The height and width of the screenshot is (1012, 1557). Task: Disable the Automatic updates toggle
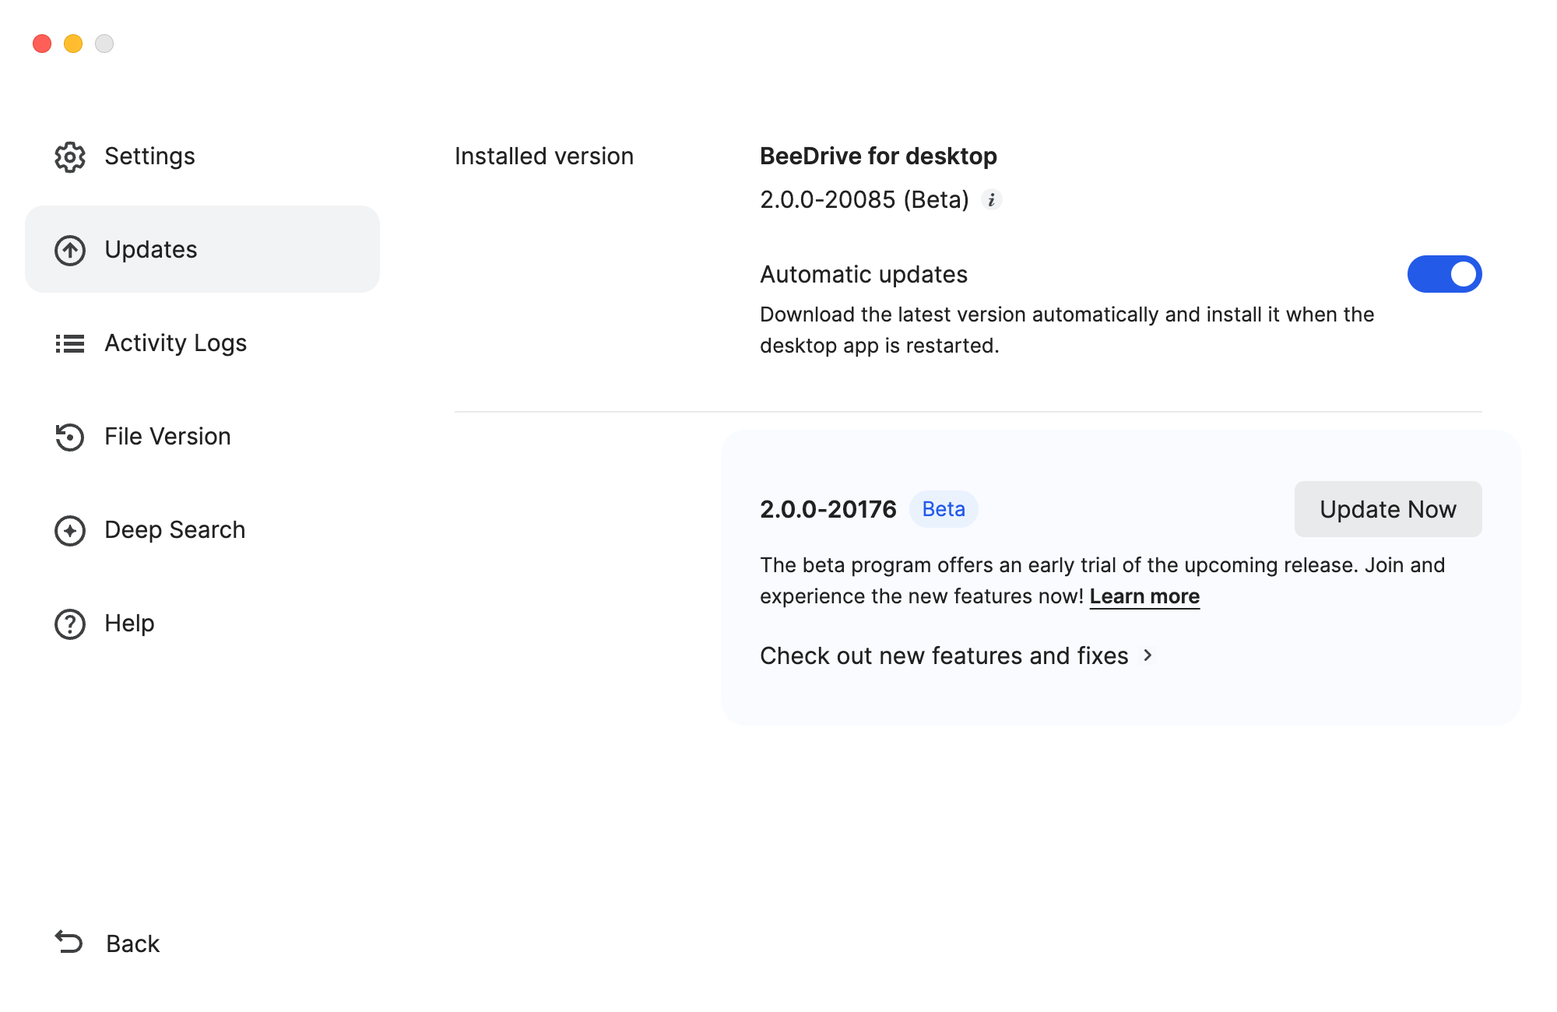1444,274
